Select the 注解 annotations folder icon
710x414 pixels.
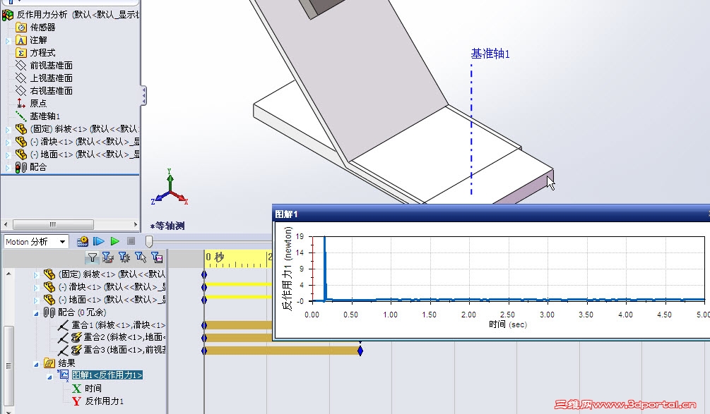(20, 40)
